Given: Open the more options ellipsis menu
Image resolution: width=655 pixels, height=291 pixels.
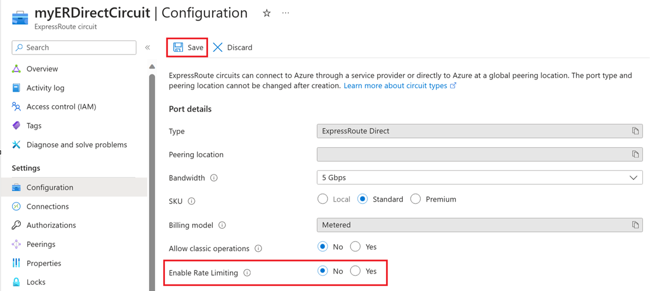Looking at the screenshot, I should coord(285,13).
